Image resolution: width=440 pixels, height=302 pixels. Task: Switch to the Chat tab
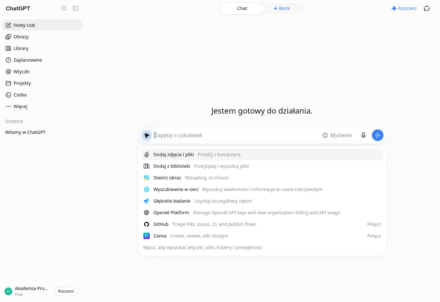[x=242, y=8]
